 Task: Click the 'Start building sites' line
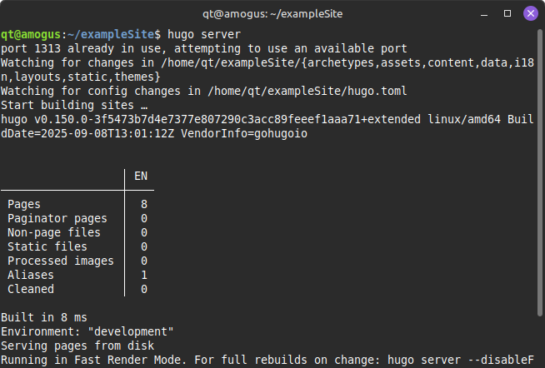(x=74, y=105)
